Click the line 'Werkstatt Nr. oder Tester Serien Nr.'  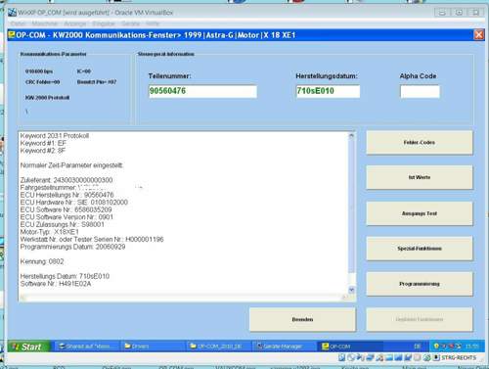[x=92, y=240]
